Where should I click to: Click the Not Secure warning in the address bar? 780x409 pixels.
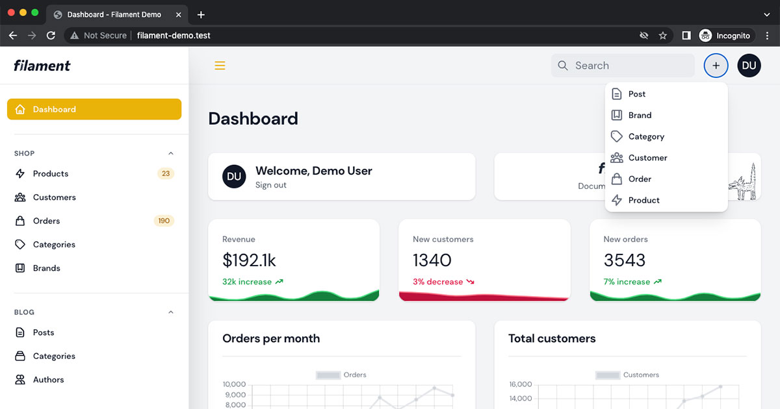click(98, 36)
